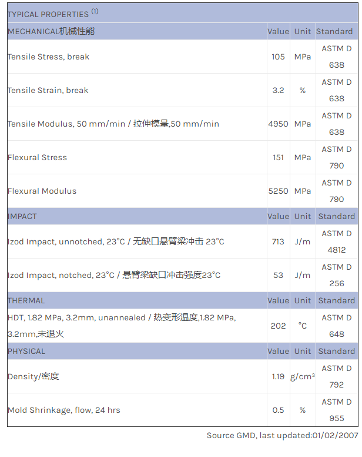
Task: Click the ASTM D 4812 standard cell
Action: [337, 241]
